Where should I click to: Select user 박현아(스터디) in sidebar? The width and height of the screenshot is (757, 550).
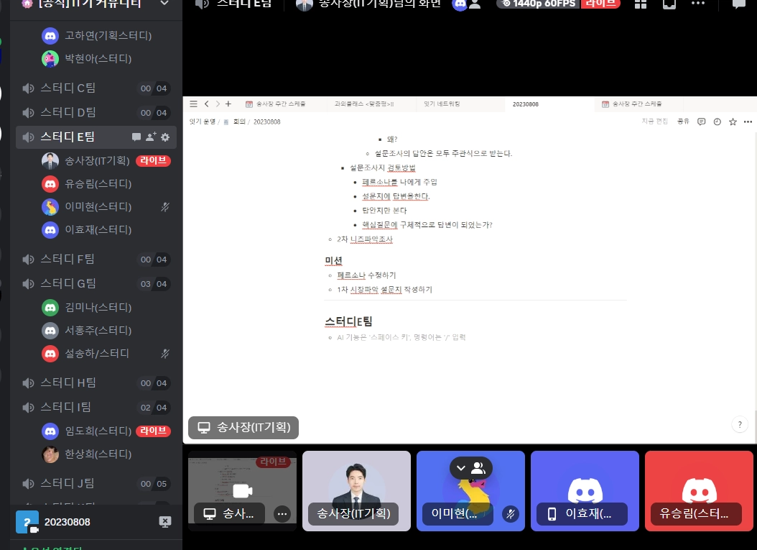(x=106, y=58)
